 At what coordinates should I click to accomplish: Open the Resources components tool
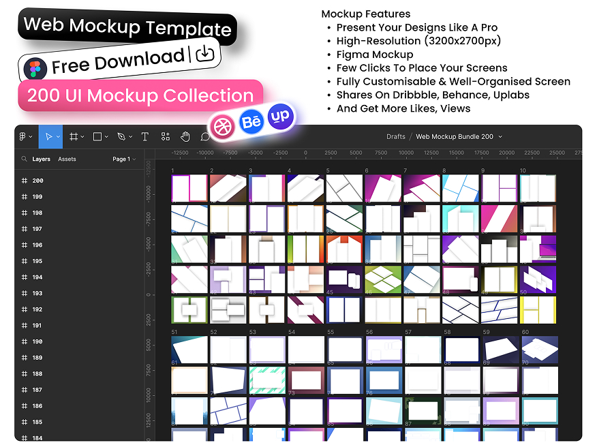point(165,137)
